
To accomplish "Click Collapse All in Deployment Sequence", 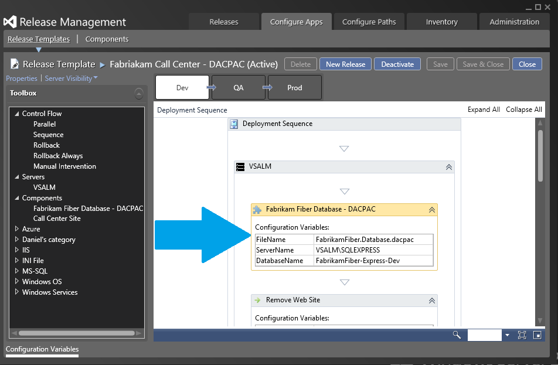I will point(524,110).
